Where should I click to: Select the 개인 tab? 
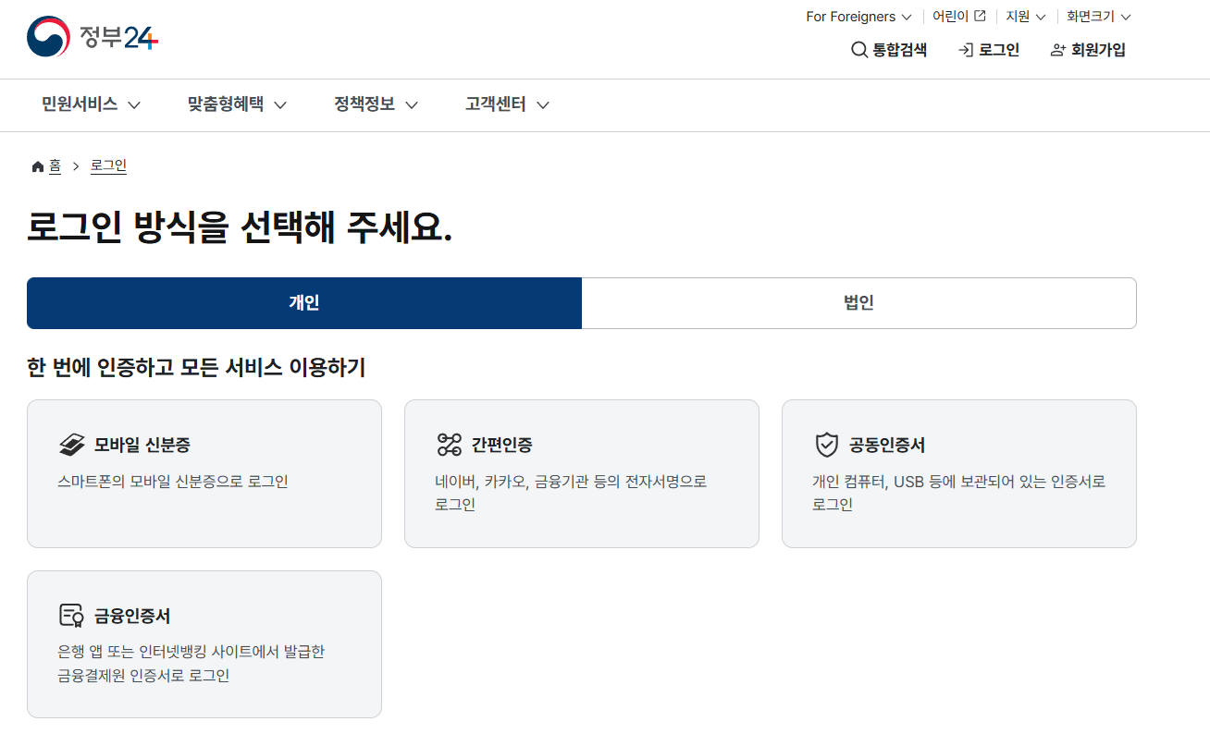304,302
